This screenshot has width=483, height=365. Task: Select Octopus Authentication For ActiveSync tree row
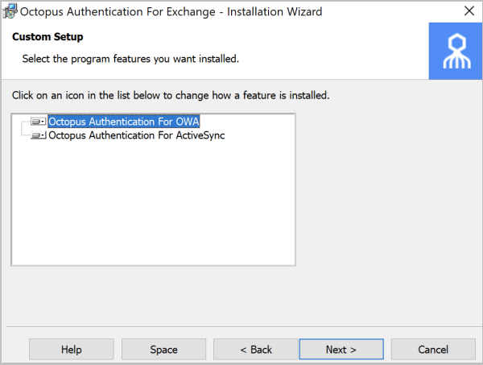(x=137, y=135)
